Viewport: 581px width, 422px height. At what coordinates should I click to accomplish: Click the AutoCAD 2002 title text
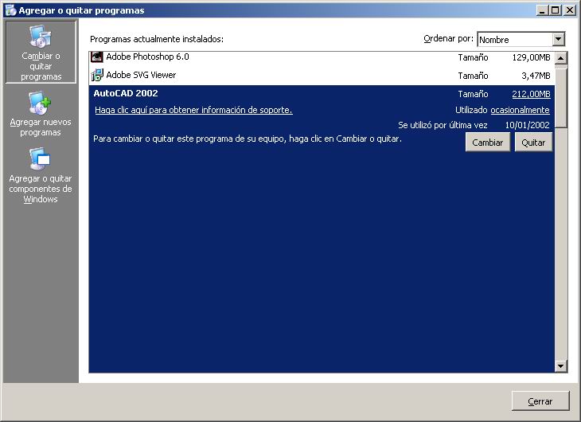126,93
